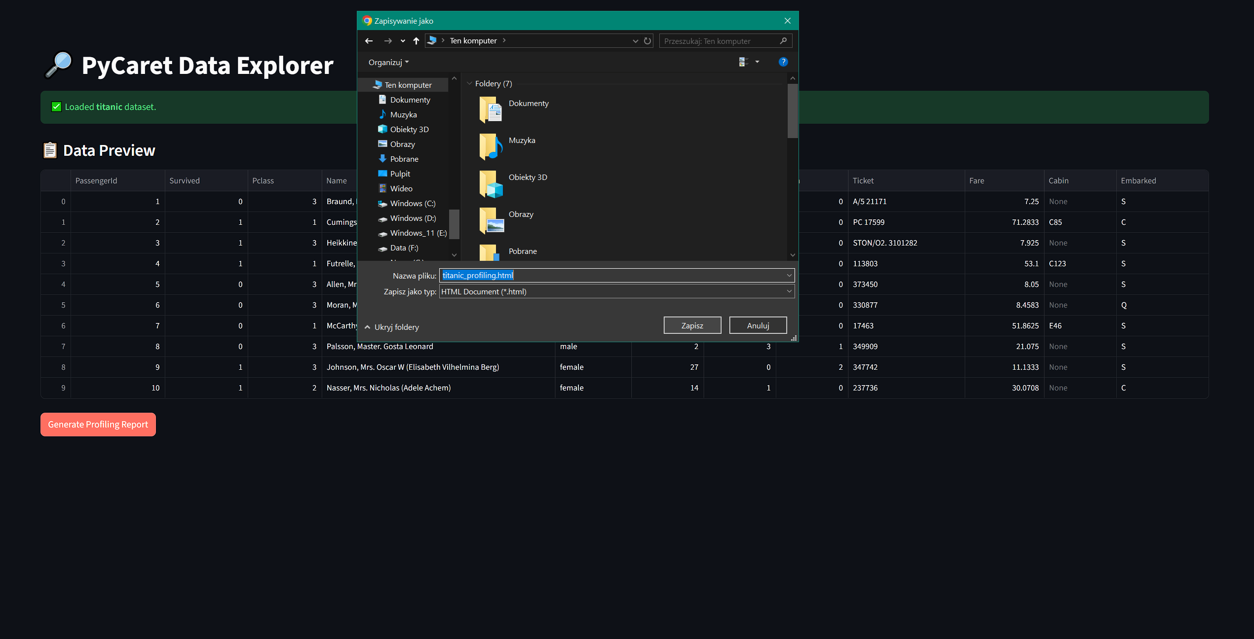1254x639 pixels.
Task: Click the change view layout icon
Action: click(x=743, y=62)
